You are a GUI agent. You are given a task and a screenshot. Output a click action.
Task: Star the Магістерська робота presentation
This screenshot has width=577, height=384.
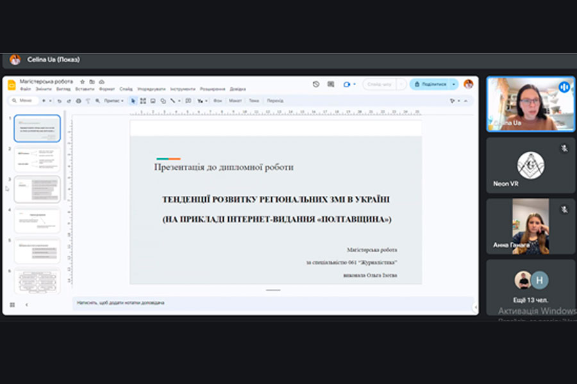[83, 81]
